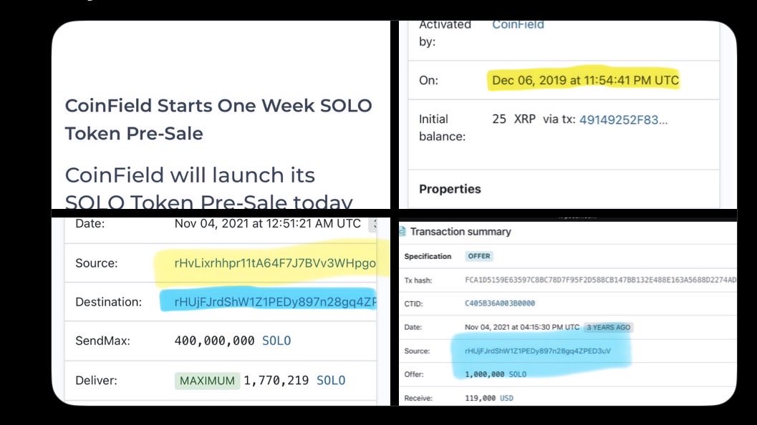This screenshot has height=425, width=757.
Task: Open the 49149252F83 transaction link
Action: pos(623,119)
